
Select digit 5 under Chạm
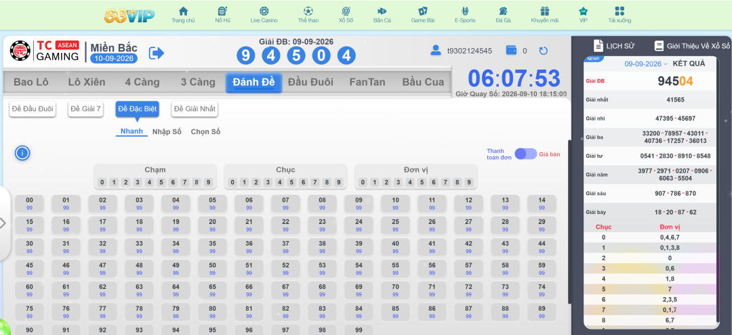point(161,182)
